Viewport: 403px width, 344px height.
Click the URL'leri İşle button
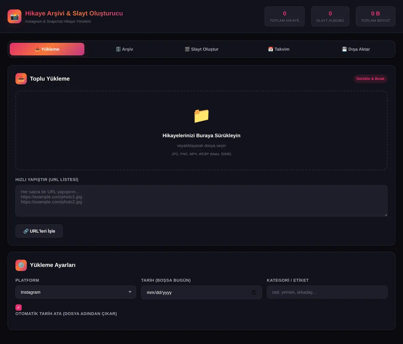39,231
